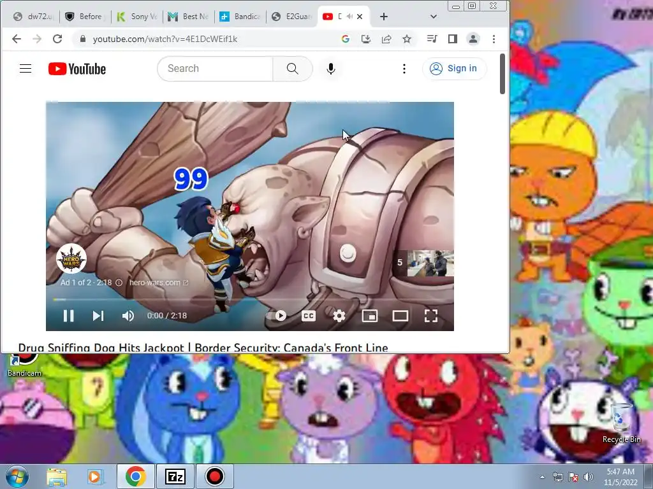Switch to the dw72 tab
The width and height of the screenshot is (653, 489).
[x=33, y=17]
